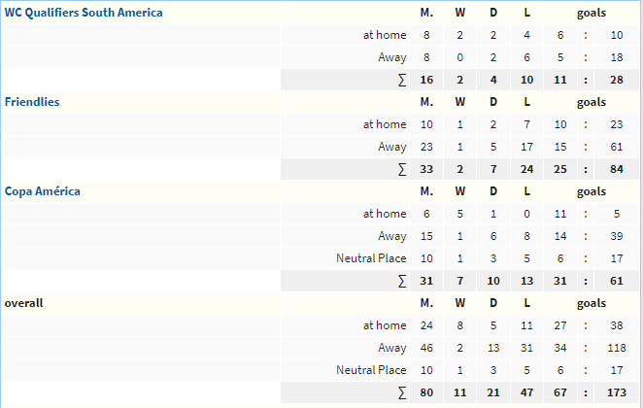The image size is (643, 408).
Task: Click WC Qualifiers total goals against 28
Action: coord(617,80)
